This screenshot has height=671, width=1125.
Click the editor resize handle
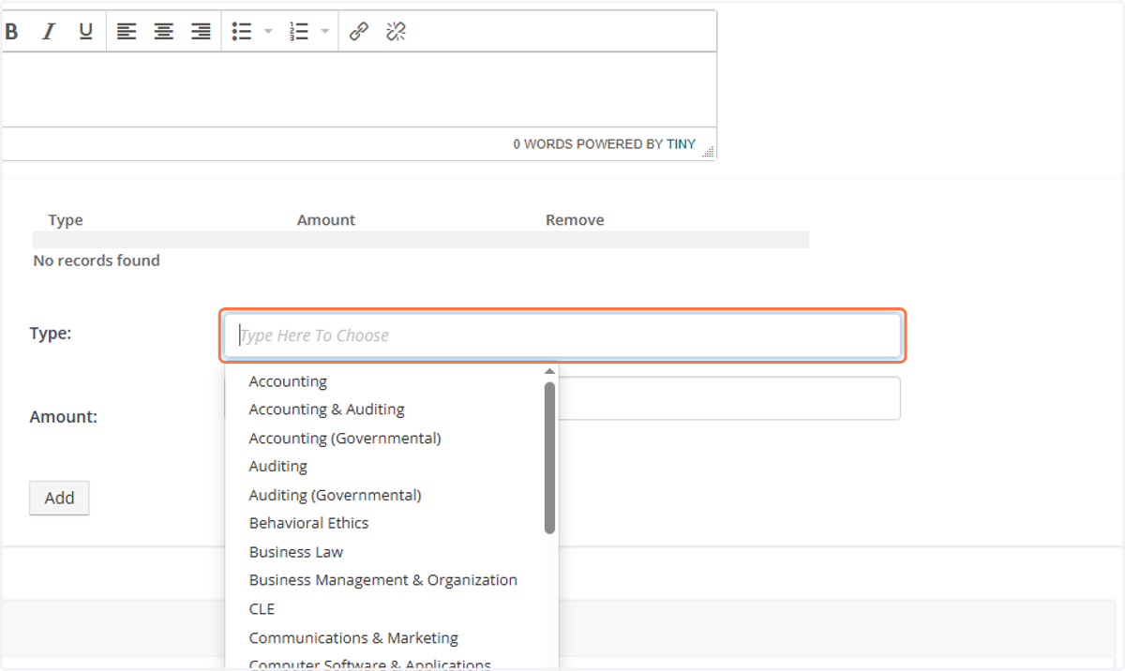coord(709,151)
